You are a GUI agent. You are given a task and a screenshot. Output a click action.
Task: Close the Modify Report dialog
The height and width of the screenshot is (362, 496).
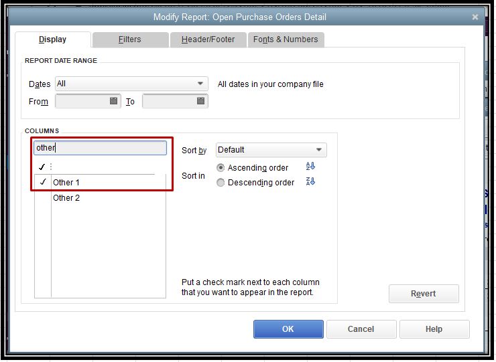click(x=475, y=17)
